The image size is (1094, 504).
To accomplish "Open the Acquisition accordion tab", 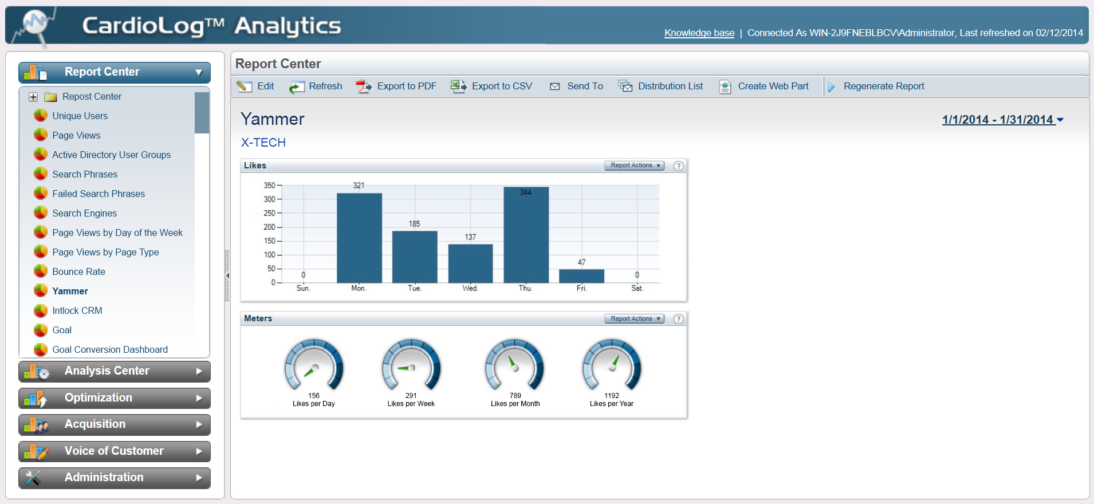I will (x=115, y=424).
